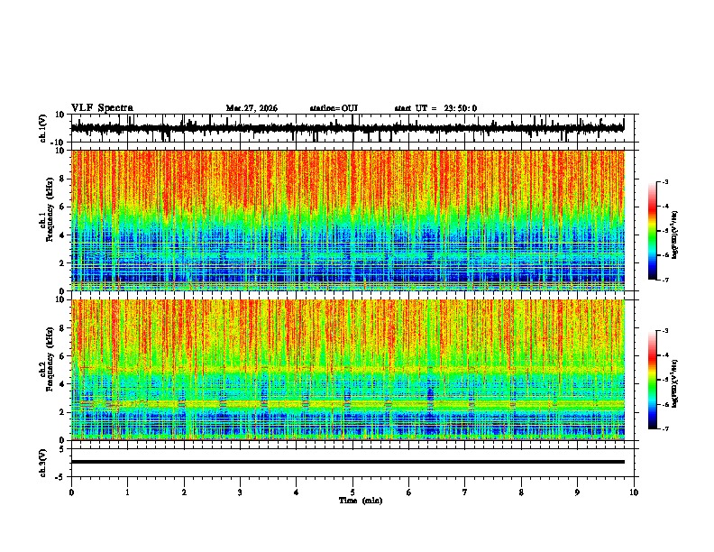Screen dimensions: 714x552
Task: Click the "1" tick on time axis
Action: [127, 492]
